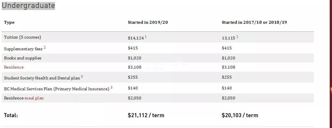Click the Started in 2019/20 column header
This screenshot has height=128, width=332.
click(148, 22)
